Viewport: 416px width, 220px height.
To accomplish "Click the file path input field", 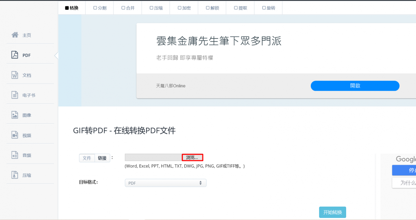I will pos(153,157).
